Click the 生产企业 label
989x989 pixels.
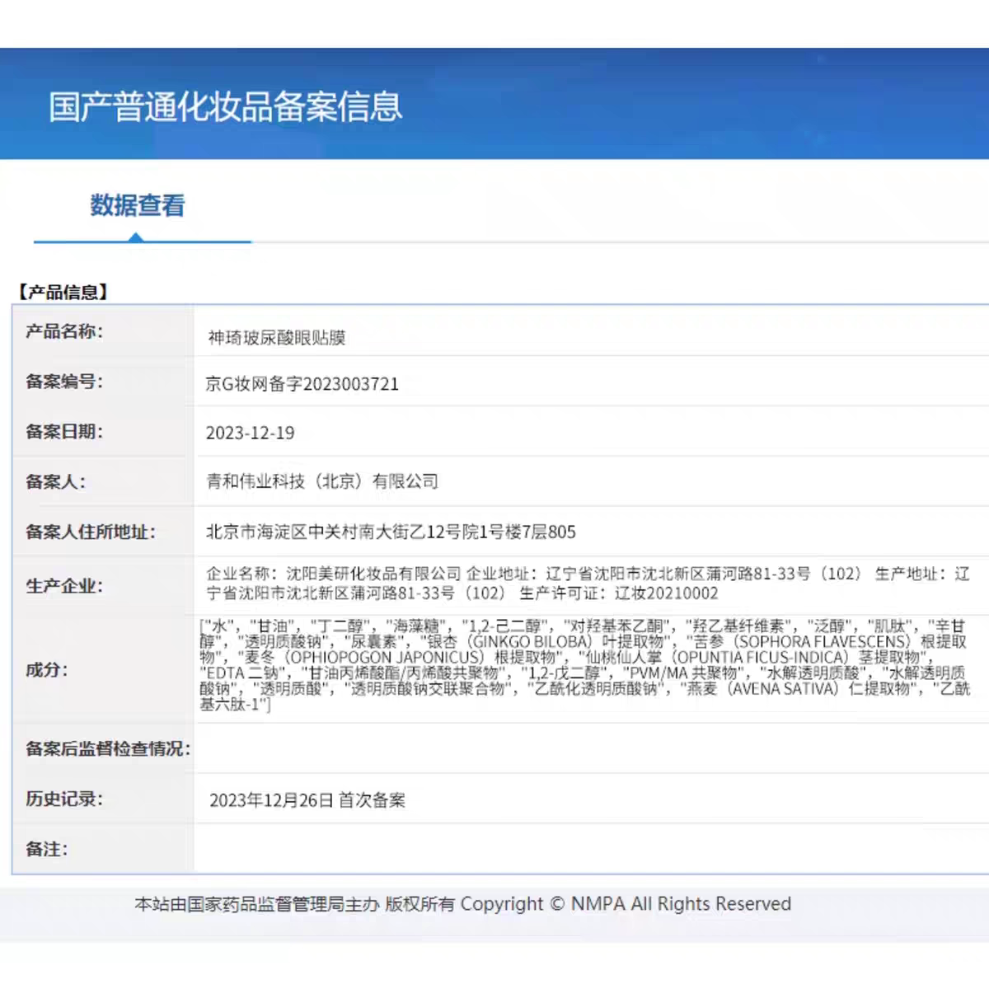point(64,586)
